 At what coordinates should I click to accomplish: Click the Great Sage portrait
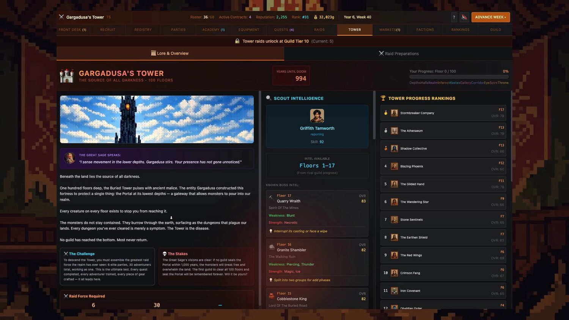click(x=69, y=158)
